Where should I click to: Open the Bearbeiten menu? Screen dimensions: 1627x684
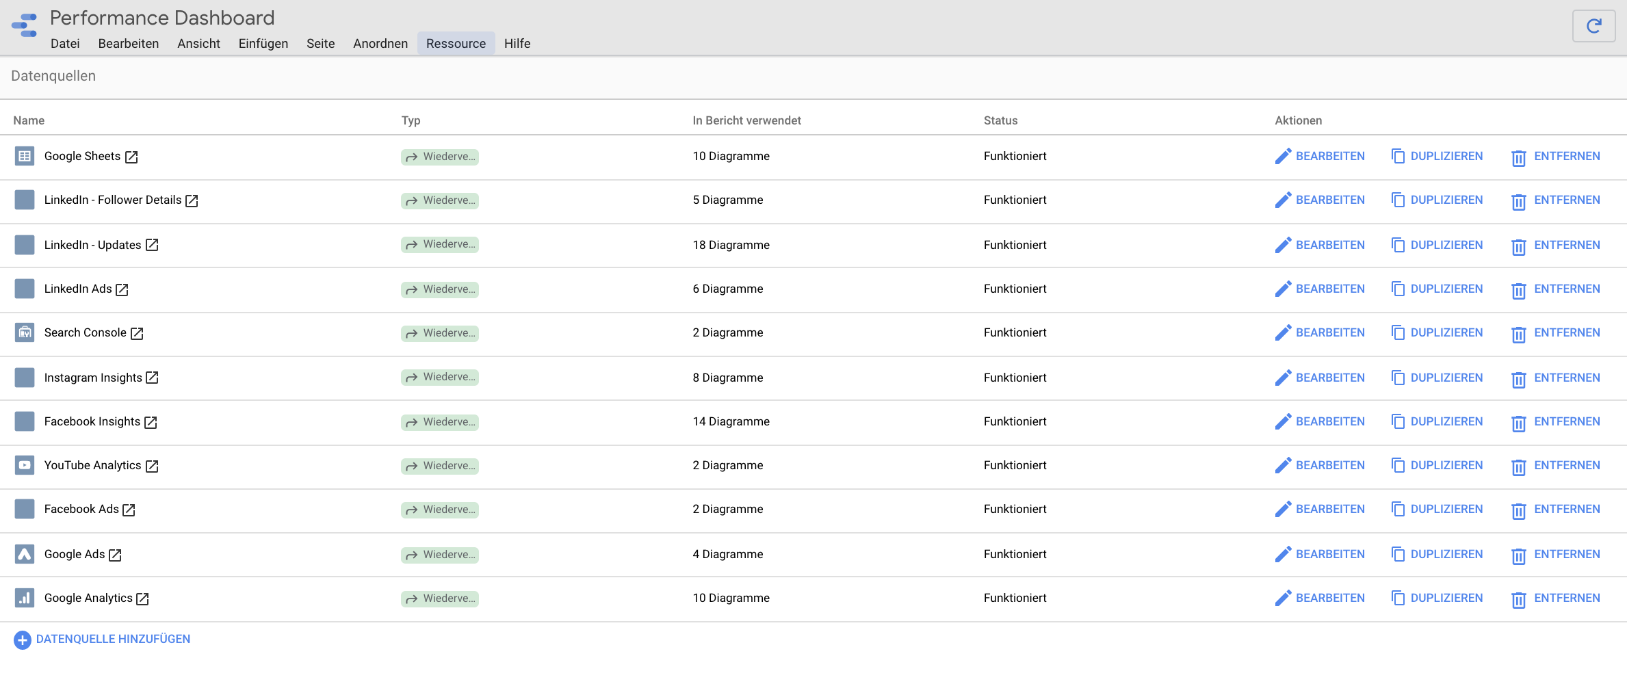click(129, 44)
